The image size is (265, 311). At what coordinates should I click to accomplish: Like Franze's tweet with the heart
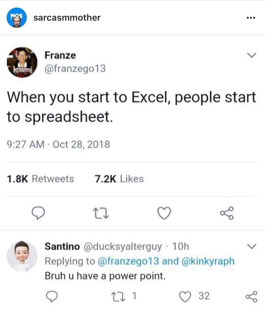coord(163,213)
